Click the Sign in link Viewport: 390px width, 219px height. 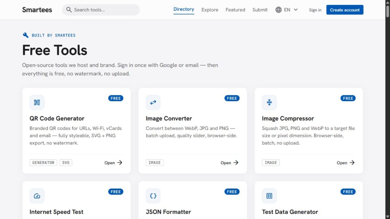[x=315, y=10]
